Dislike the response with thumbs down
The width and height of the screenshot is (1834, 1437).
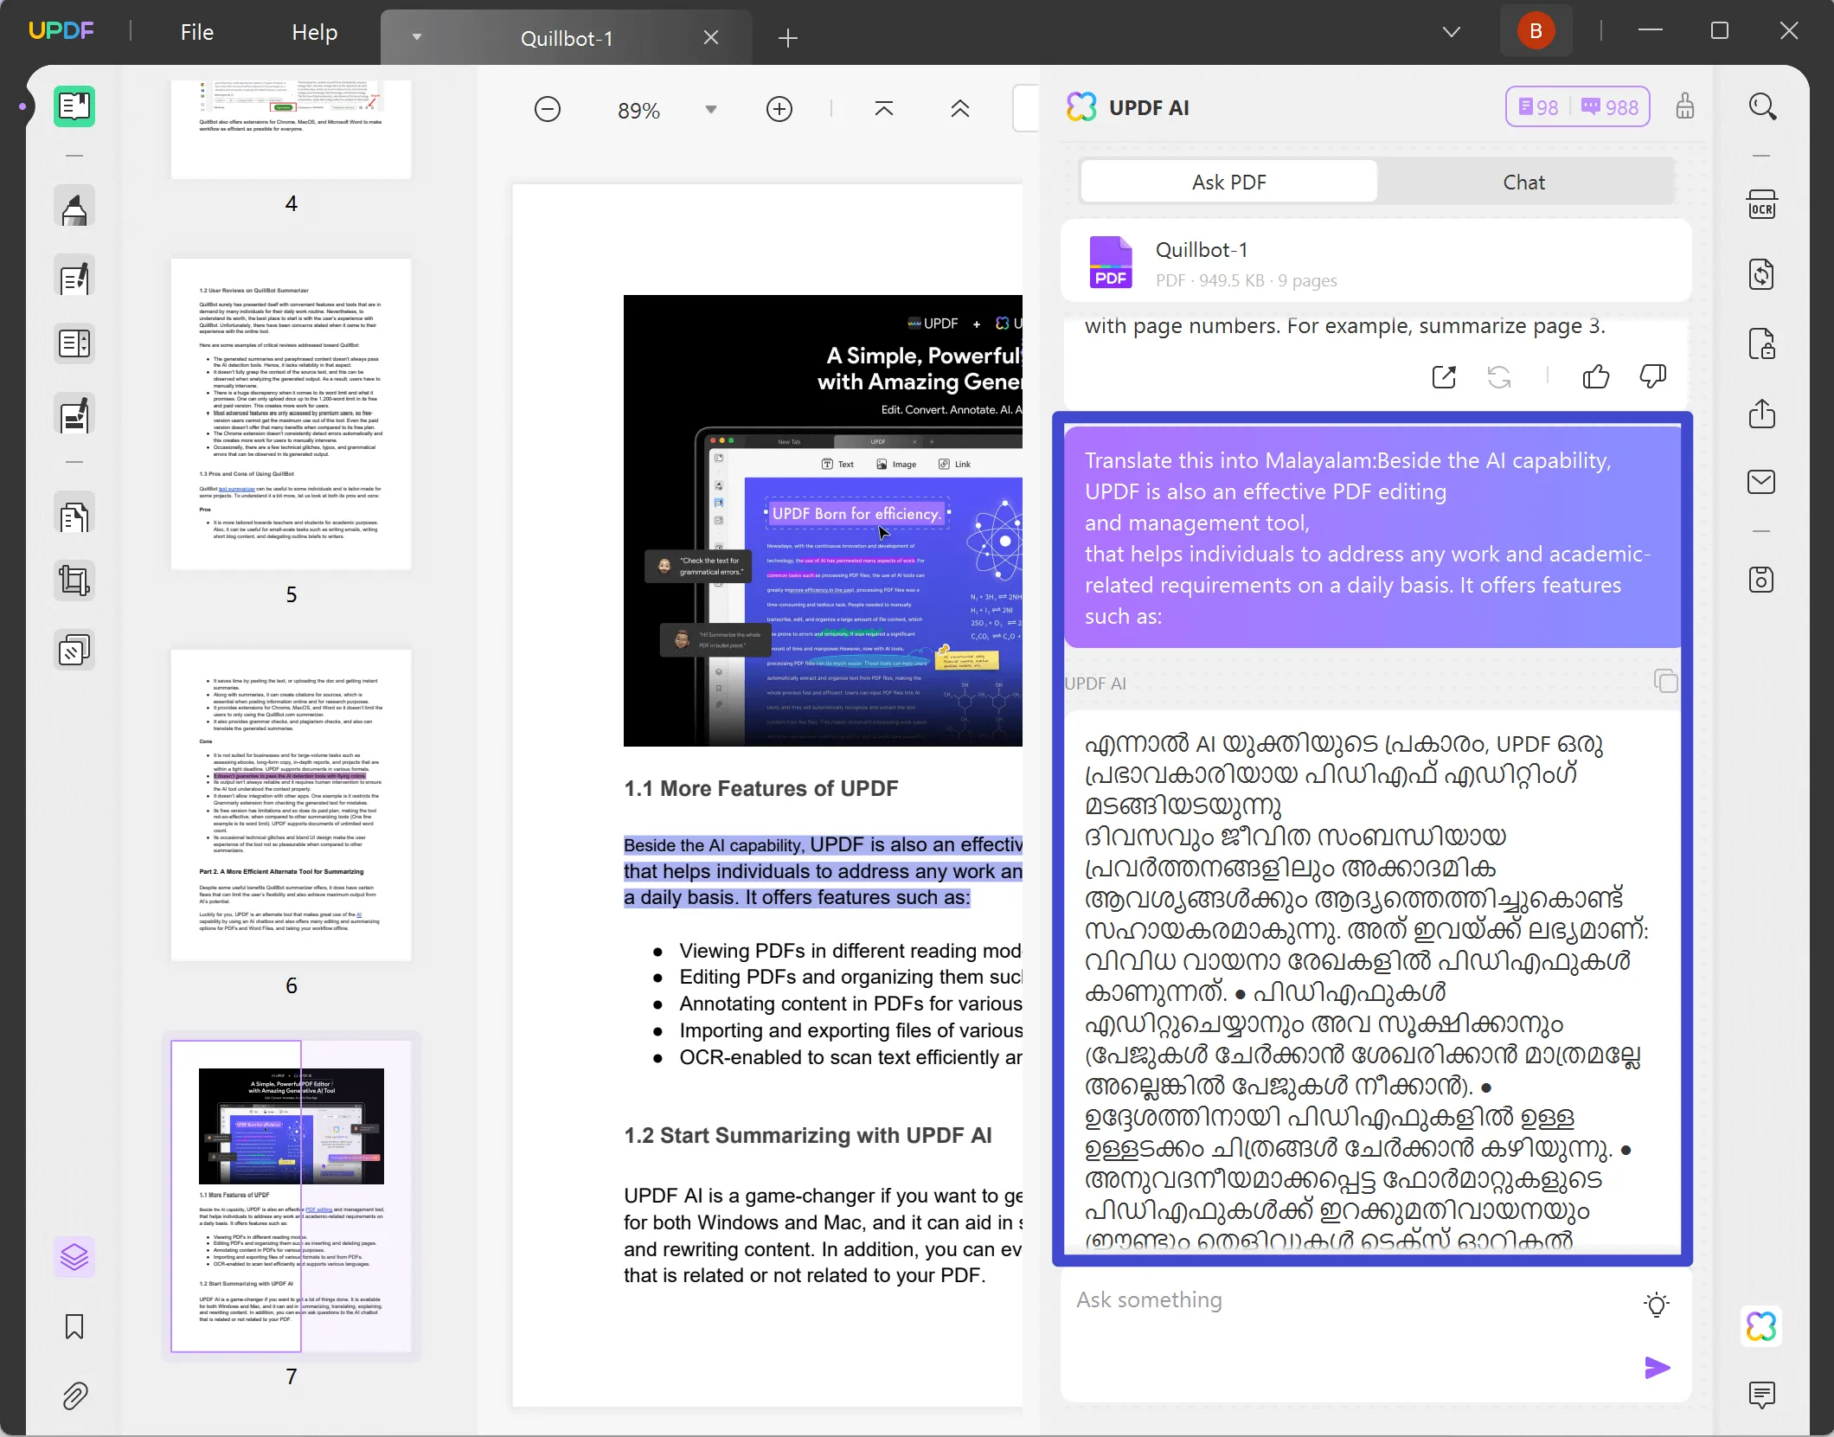coord(1653,377)
